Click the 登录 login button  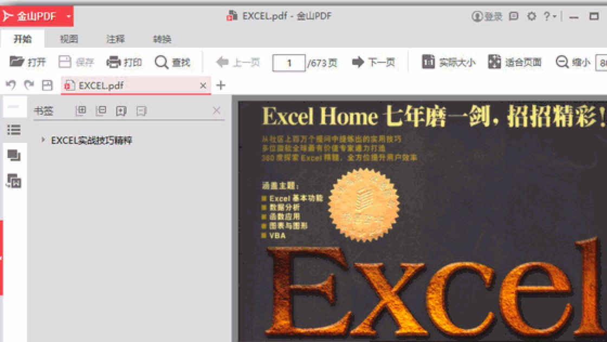pos(487,16)
